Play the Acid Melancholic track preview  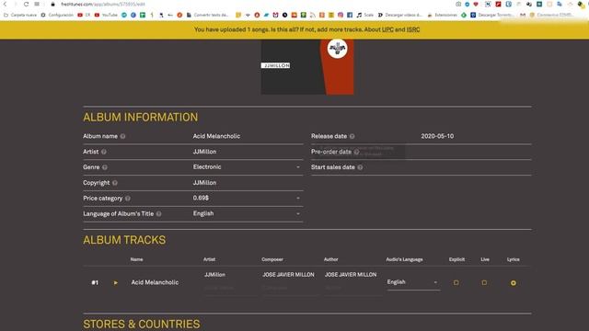click(x=116, y=282)
